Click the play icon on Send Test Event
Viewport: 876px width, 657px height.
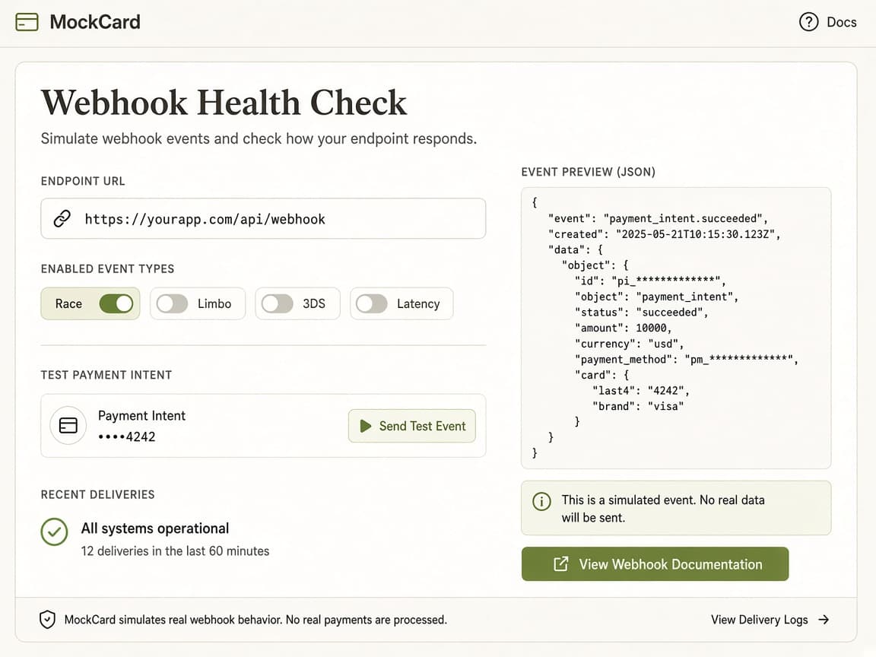click(365, 427)
